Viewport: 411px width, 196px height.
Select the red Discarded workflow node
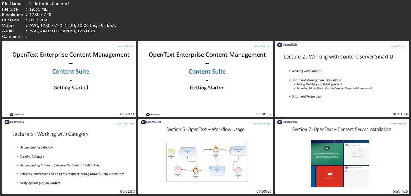coord(178,170)
